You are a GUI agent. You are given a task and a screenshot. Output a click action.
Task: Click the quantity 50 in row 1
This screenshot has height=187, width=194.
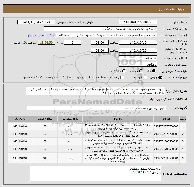(x=45, y=126)
